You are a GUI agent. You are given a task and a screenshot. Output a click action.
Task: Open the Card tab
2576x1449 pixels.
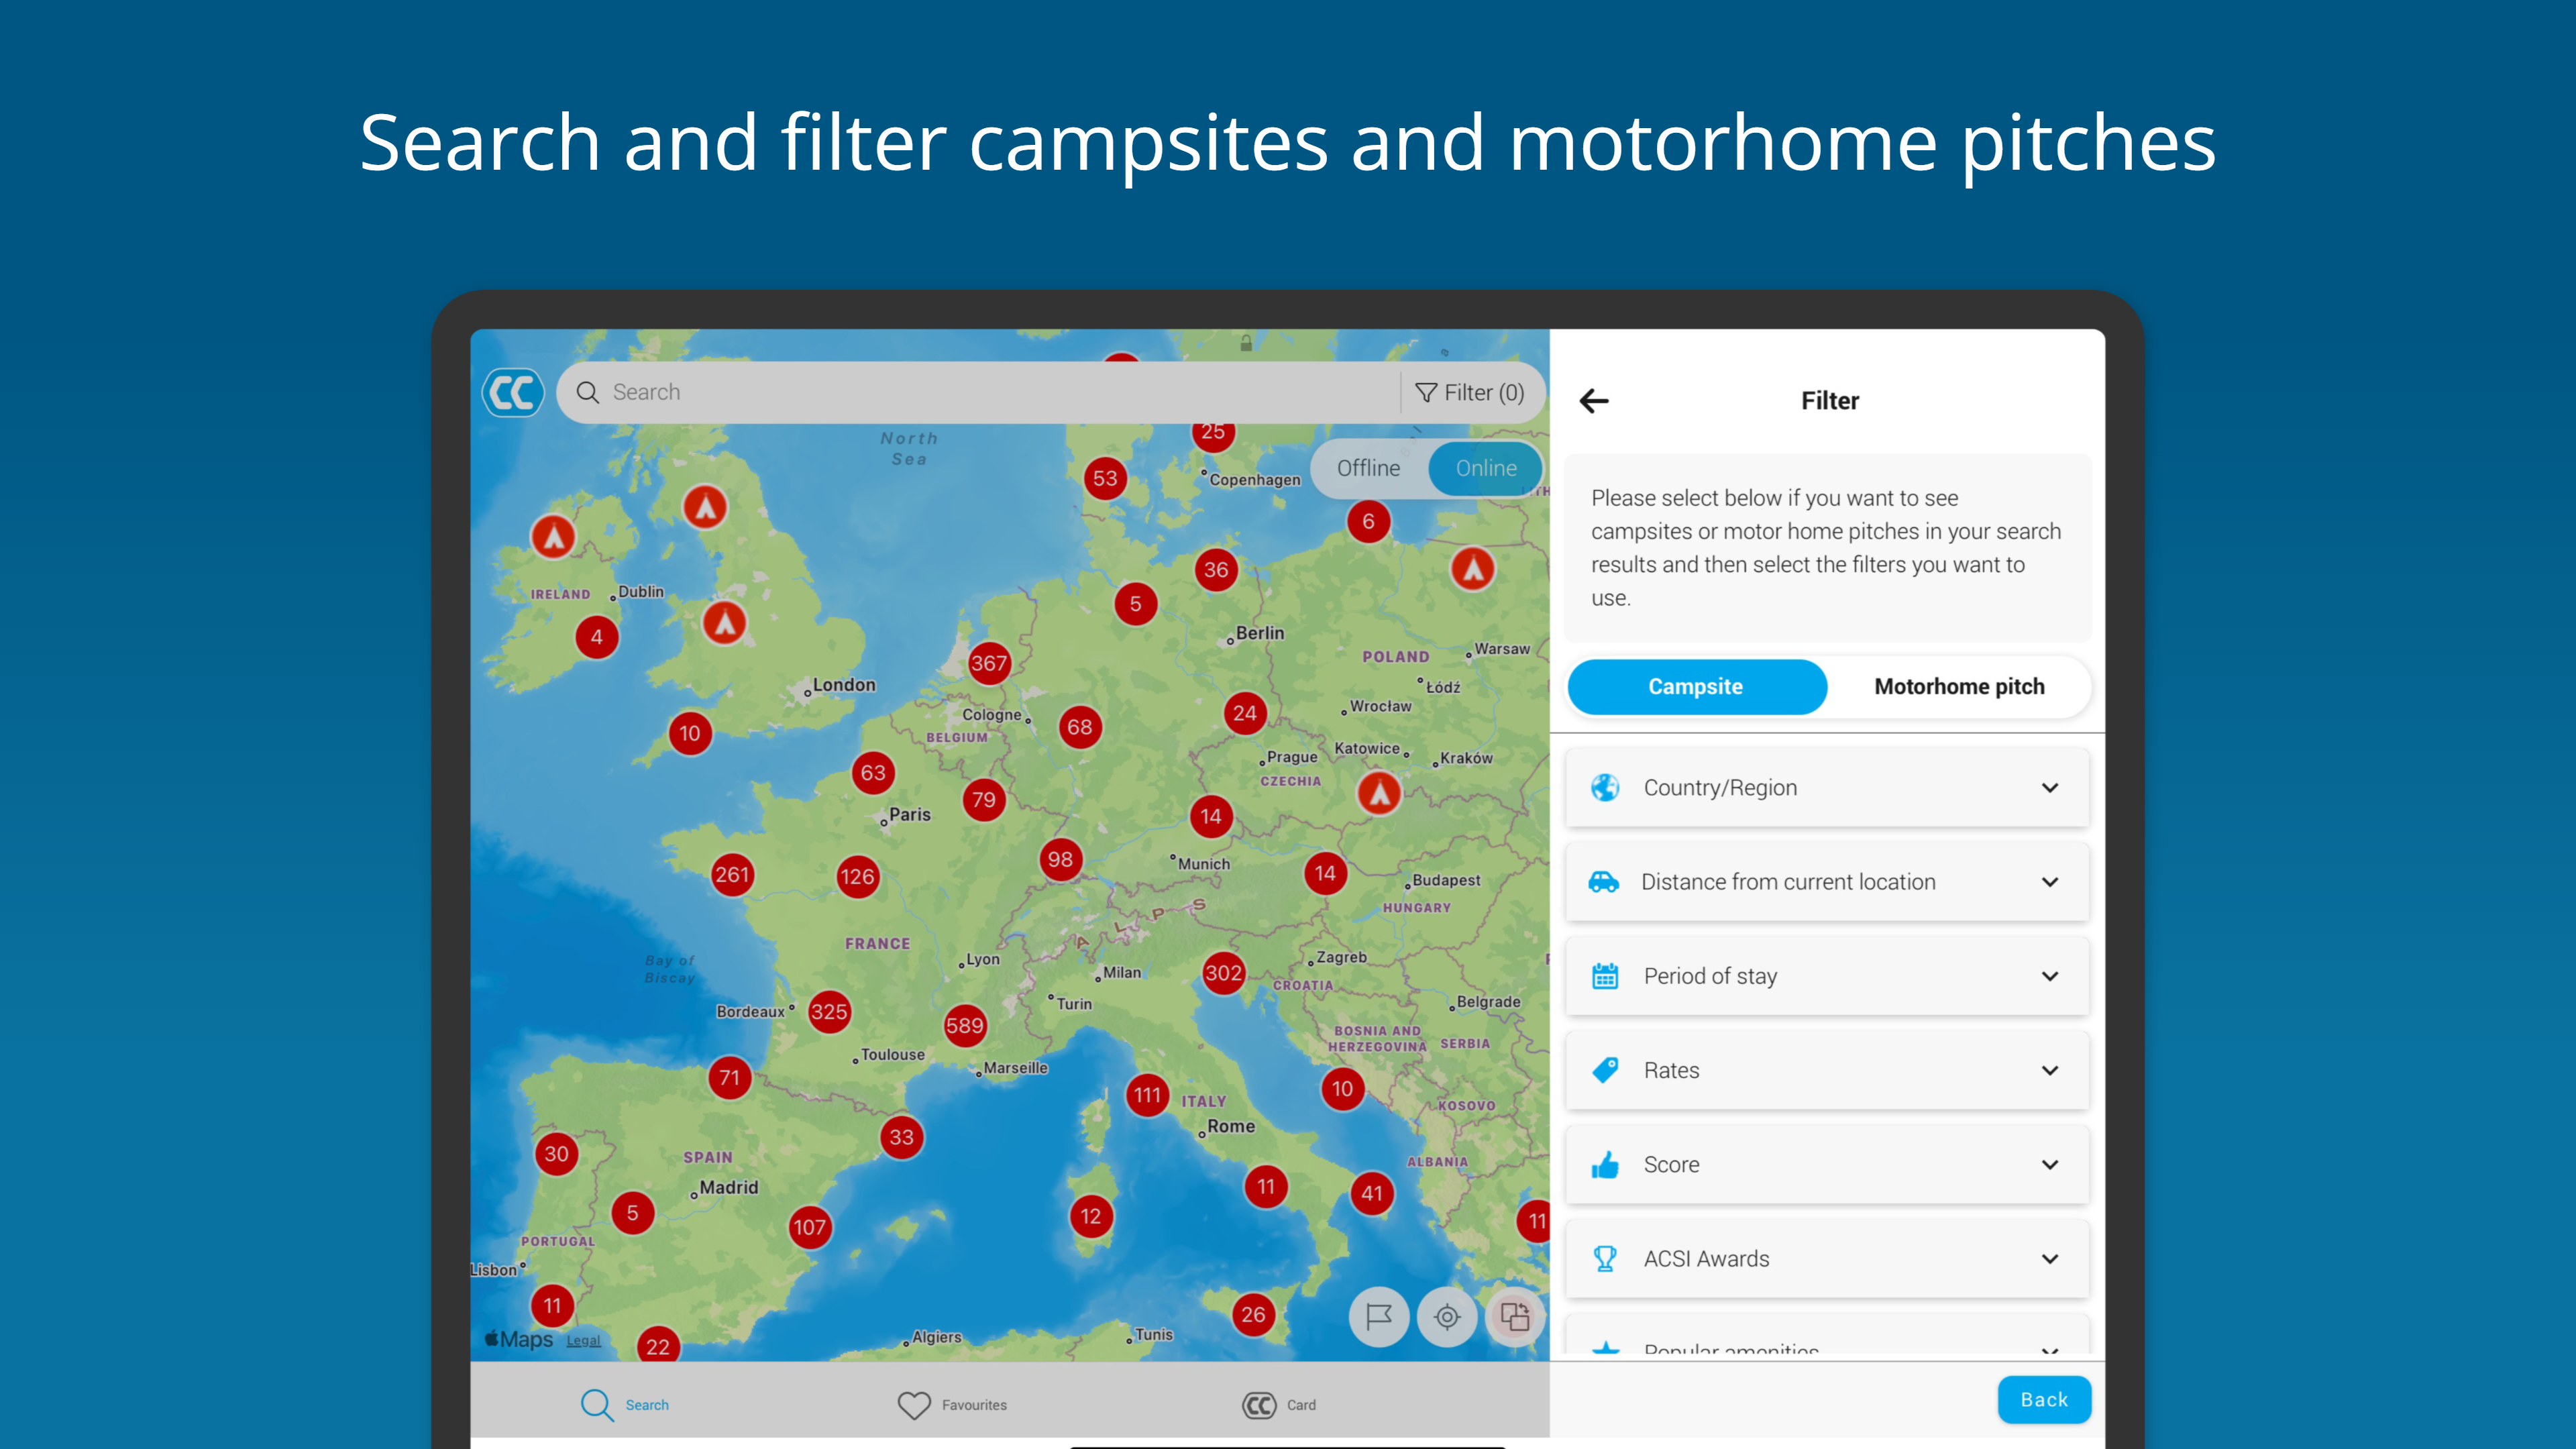(x=1279, y=1405)
